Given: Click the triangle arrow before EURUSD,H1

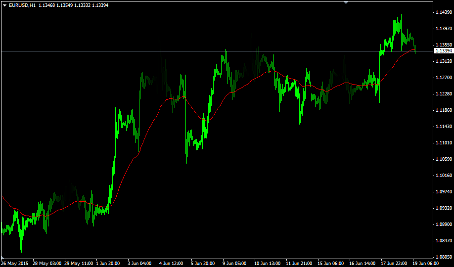Looking at the screenshot, I should 4,5.
